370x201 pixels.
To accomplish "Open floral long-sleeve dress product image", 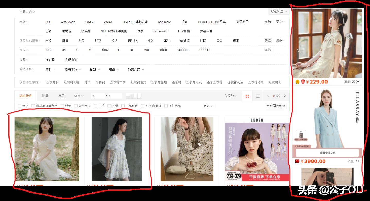I will pos(187,149).
